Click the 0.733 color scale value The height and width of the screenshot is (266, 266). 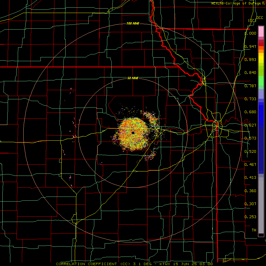click(250, 99)
